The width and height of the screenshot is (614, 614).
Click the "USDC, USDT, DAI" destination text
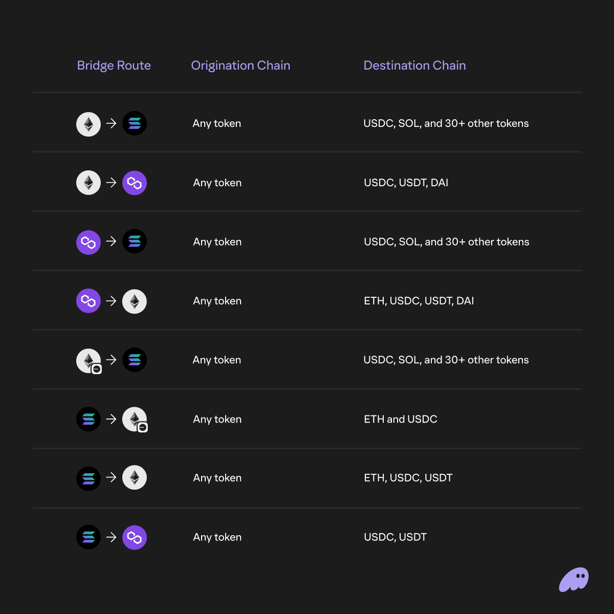coord(406,183)
